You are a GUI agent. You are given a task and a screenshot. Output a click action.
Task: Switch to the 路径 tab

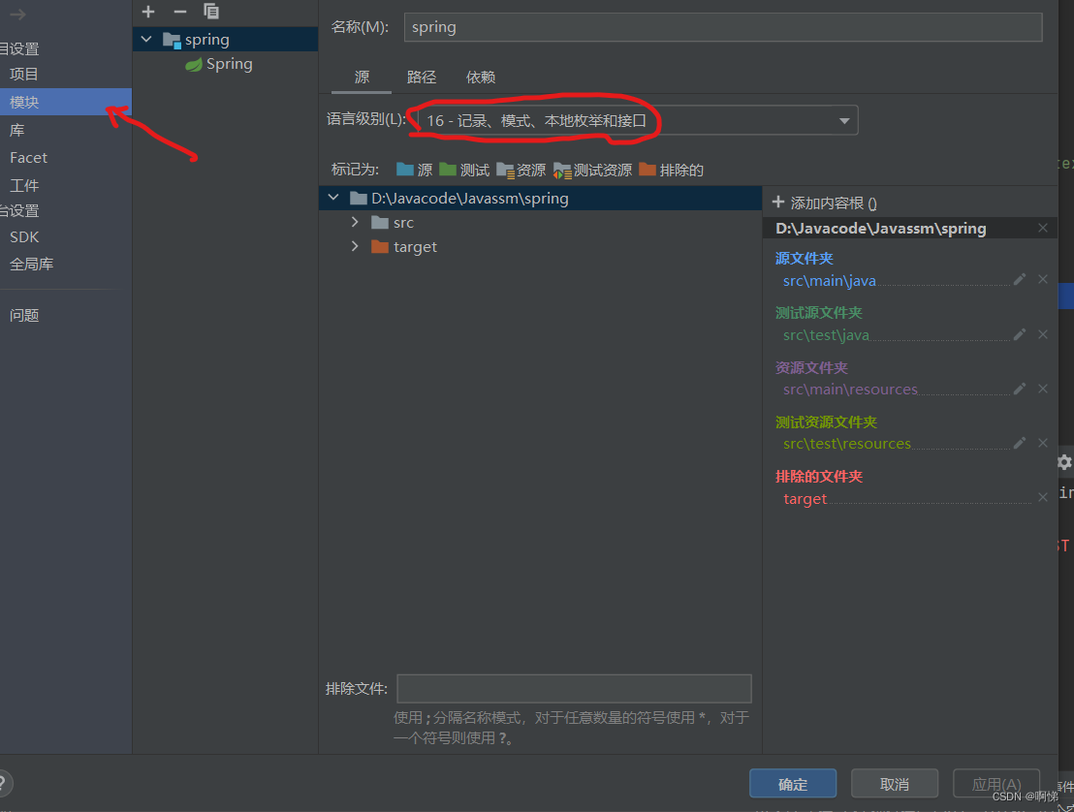point(422,77)
